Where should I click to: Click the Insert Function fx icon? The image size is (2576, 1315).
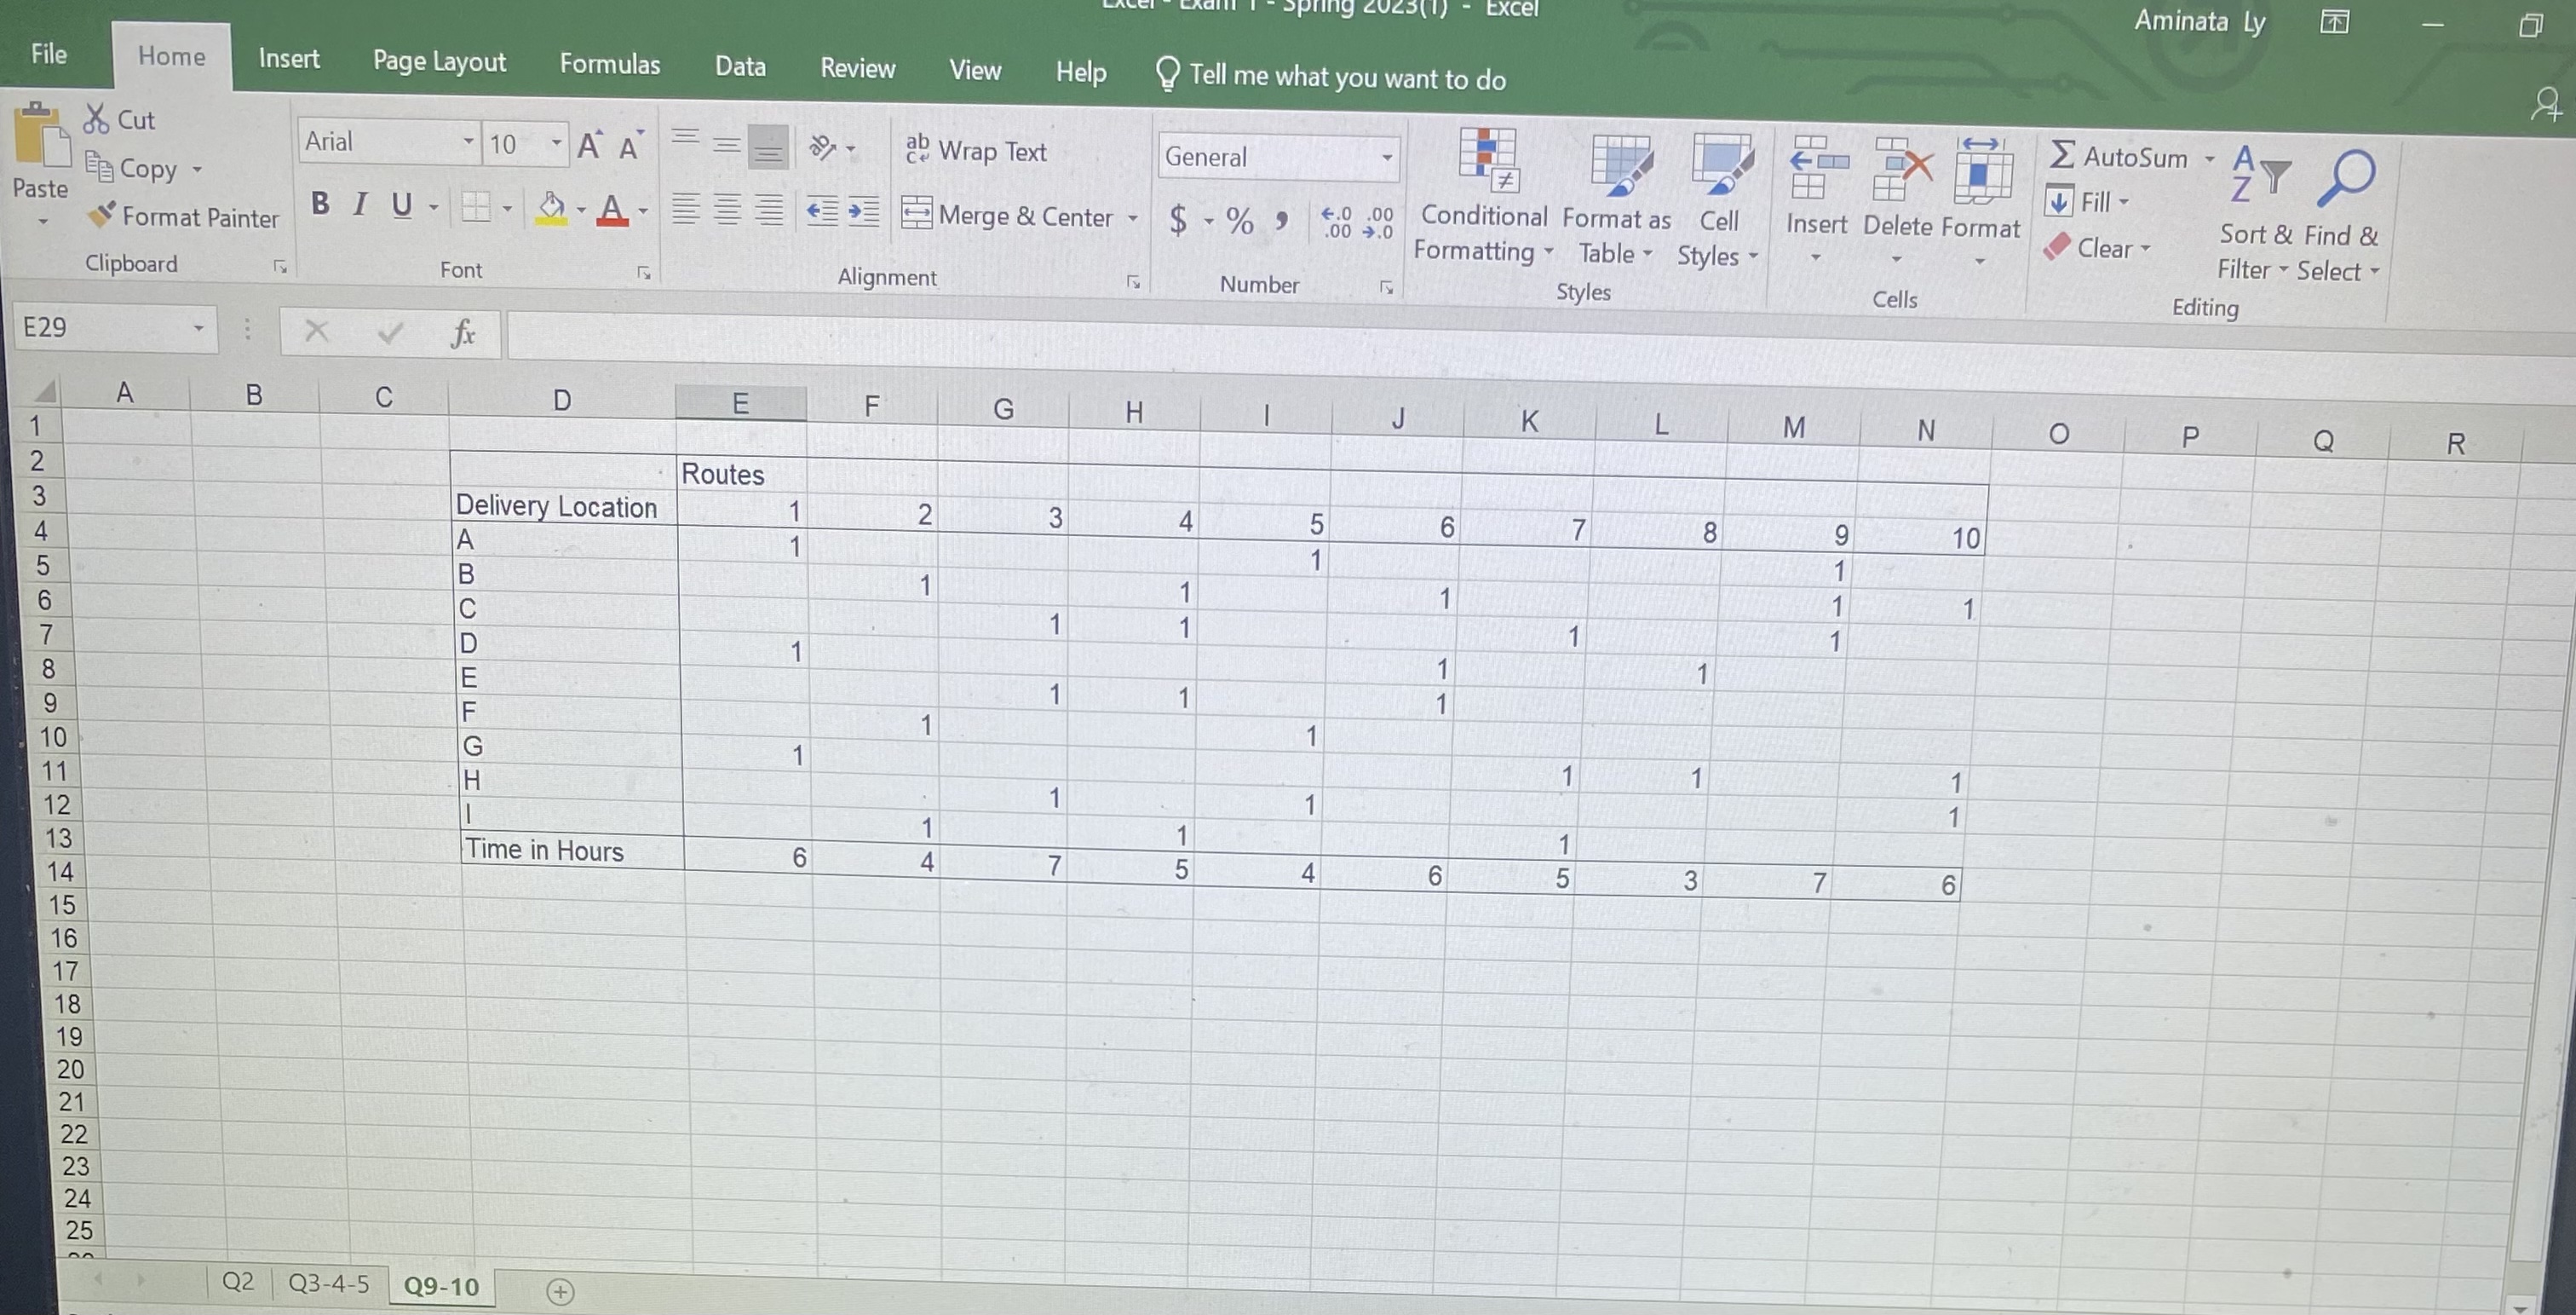click(x=462, y=332)
